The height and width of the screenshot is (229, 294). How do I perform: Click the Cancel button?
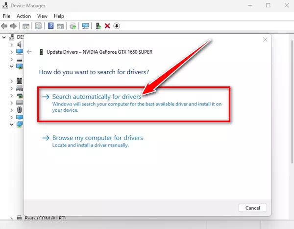(x=252, y=208)
